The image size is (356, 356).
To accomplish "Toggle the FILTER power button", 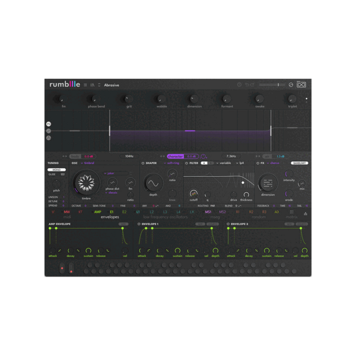I will pyautogui.click(x=186, y=163).
